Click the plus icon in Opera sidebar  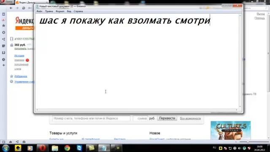click(x=4, y=65)
